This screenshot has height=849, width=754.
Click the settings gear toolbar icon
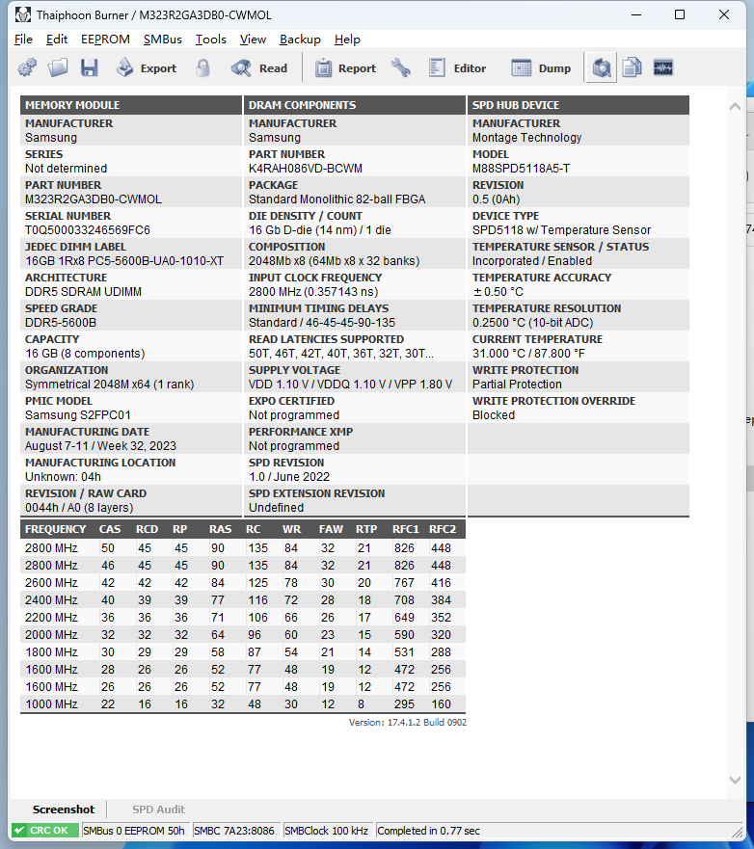[27, 68]
